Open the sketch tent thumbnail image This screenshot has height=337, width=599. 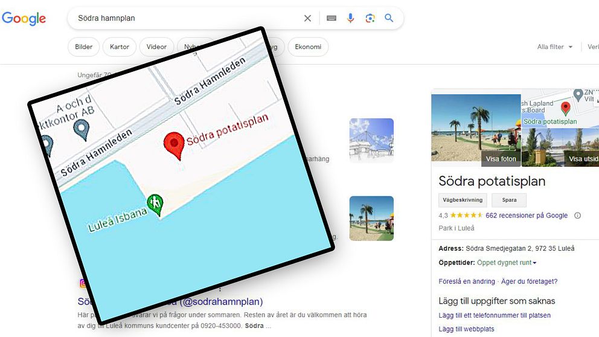(371, 140)
